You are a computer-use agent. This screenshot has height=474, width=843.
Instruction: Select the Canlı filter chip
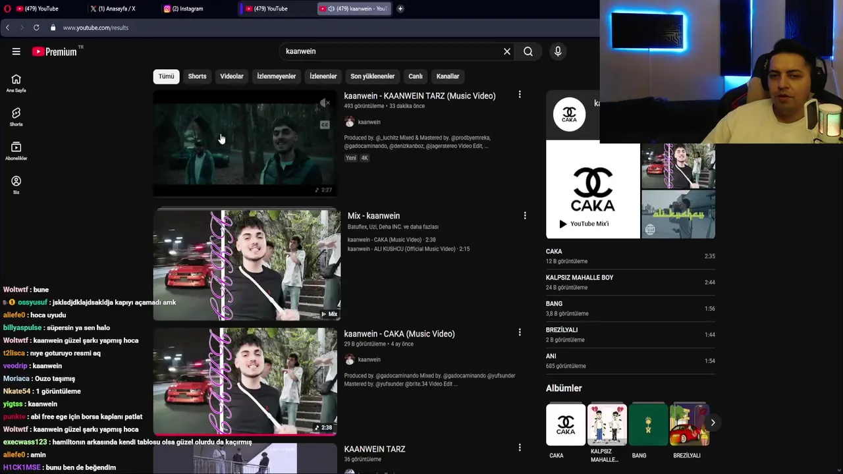(415, 76)
